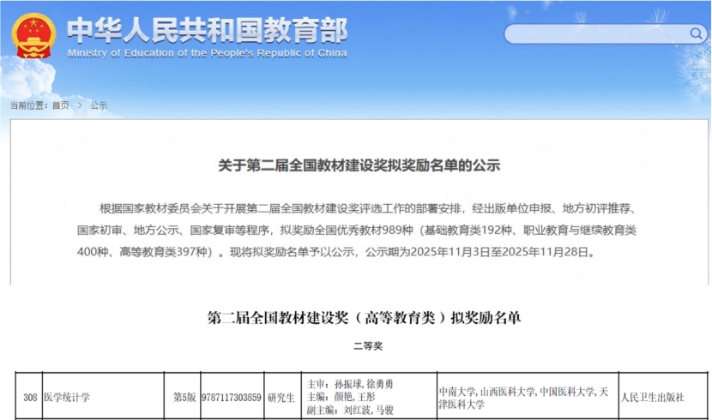Screen dimensions: 712x420
Task: Select the row number 308 cell
Action: coord(30,398)
